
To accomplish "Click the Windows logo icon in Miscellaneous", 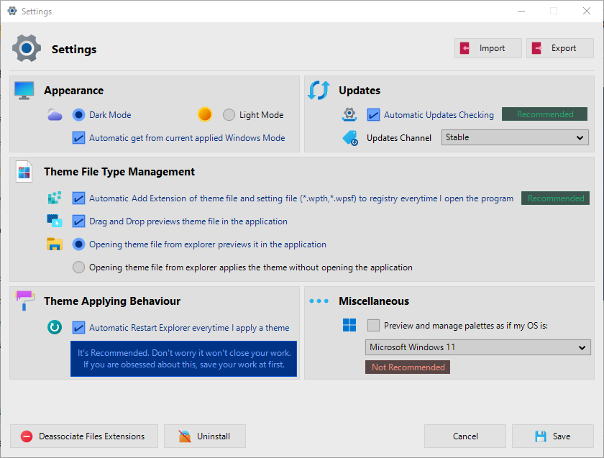I will pos(349,325).
